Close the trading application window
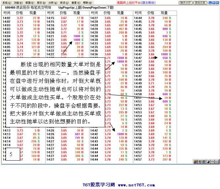220x189 pixels. click(217, 2)
